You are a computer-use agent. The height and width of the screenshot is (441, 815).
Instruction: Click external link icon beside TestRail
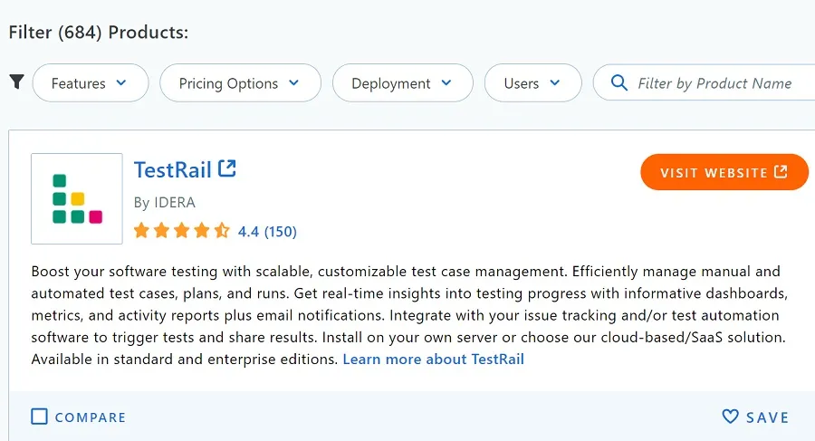pos(226,168)
